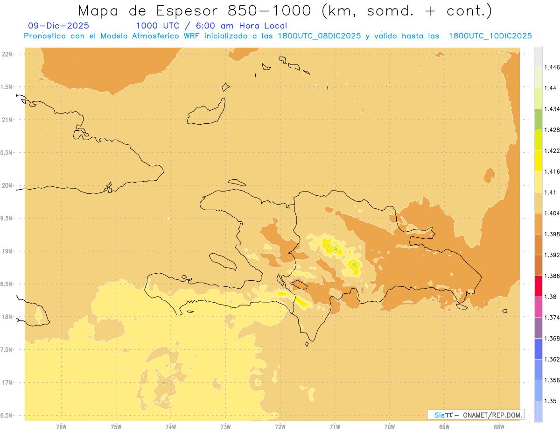Click the 'ONAMET/REP.DOM.' credit box

tap(476, 415)
